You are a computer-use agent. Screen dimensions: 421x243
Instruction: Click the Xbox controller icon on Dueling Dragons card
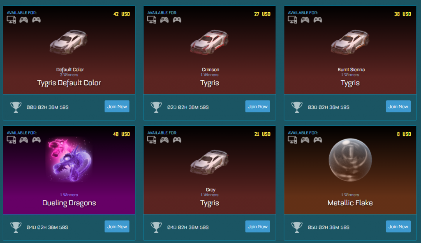[x=23, y=140]
